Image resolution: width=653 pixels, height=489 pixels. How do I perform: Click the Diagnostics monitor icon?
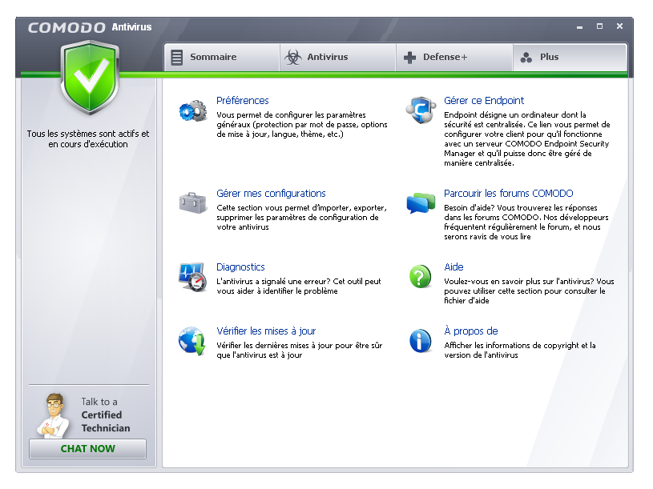pos(192,277)
